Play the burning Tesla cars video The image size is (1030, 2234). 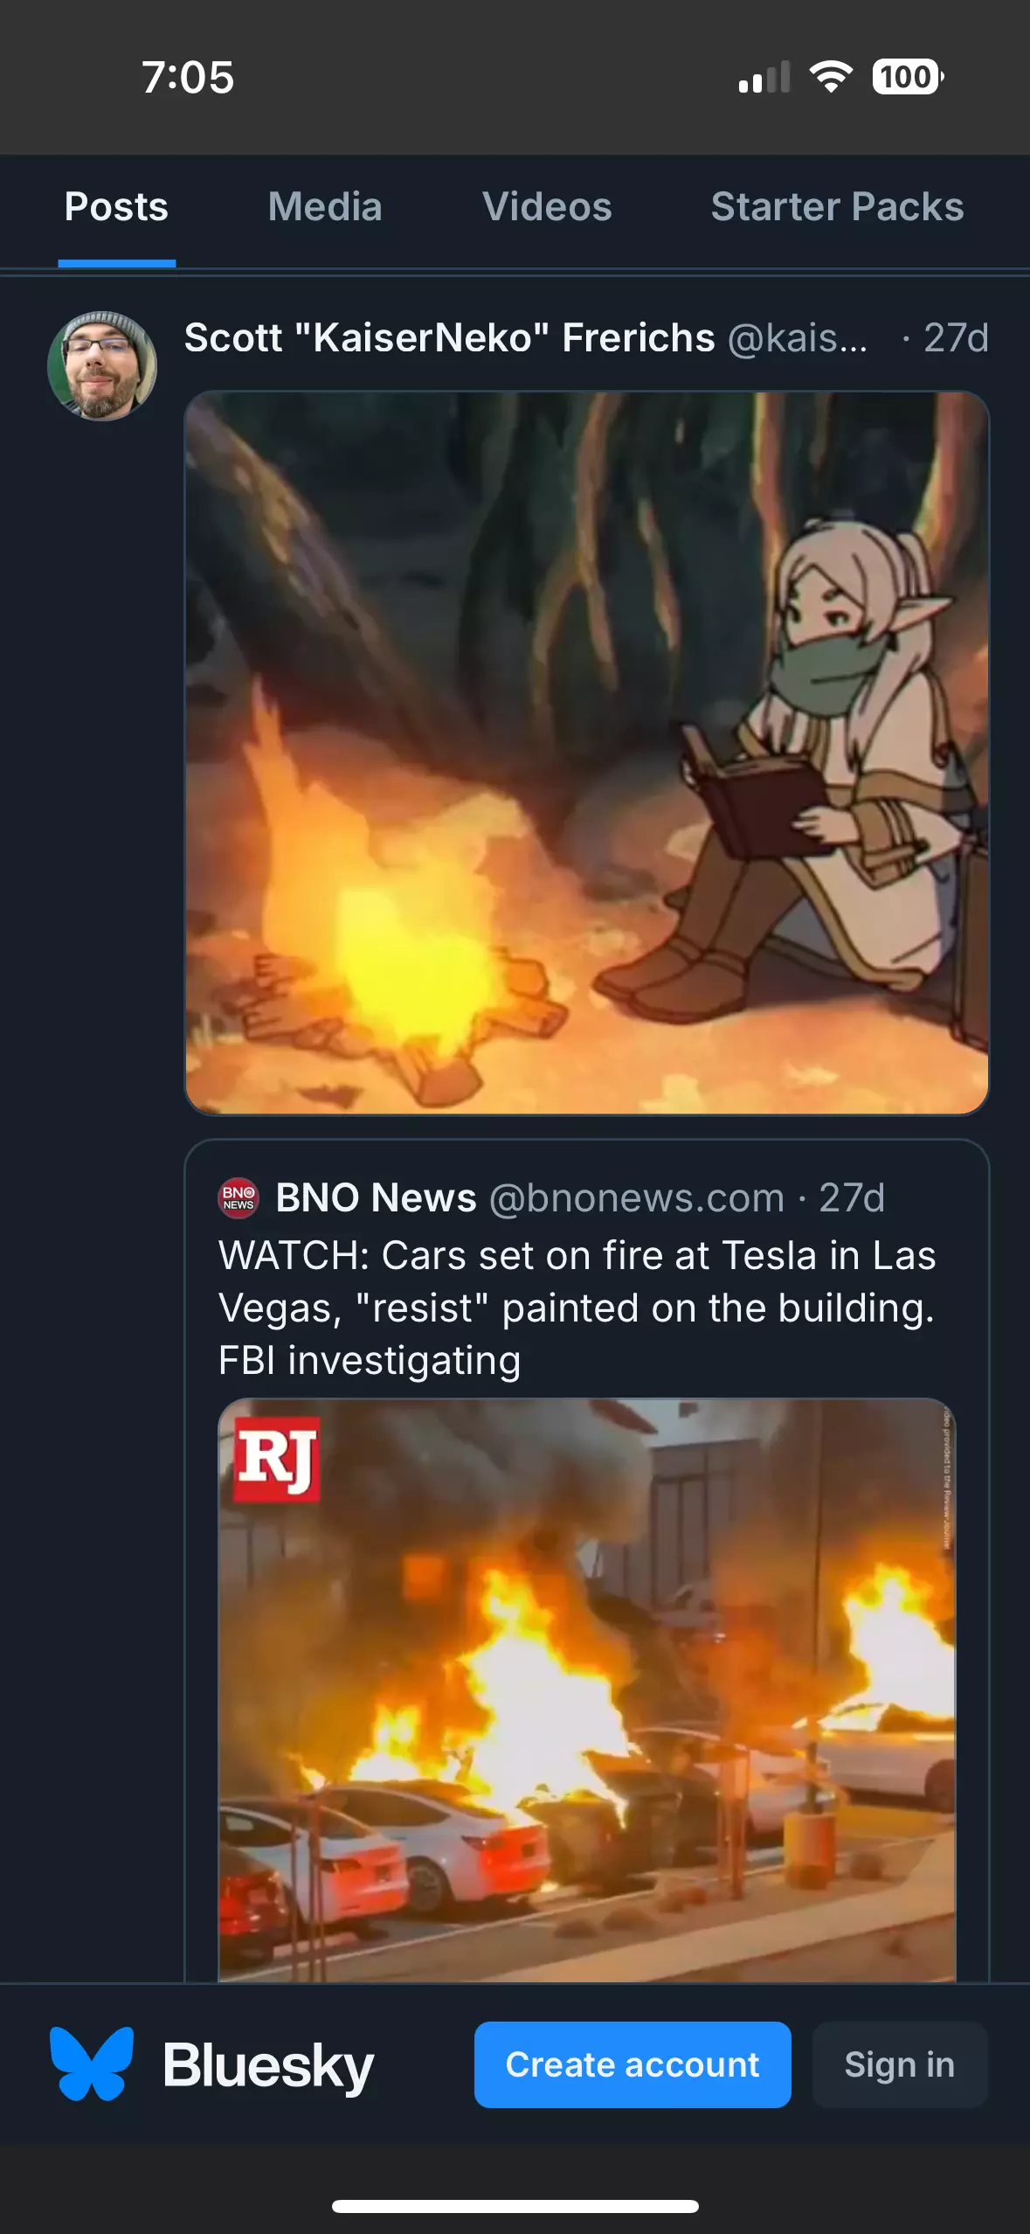587,1690
